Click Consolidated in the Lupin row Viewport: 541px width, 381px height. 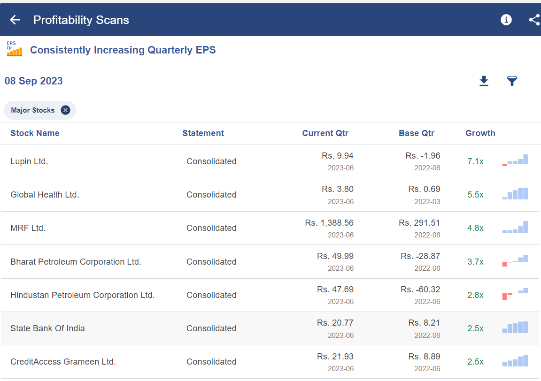click(x=211, y=161)
